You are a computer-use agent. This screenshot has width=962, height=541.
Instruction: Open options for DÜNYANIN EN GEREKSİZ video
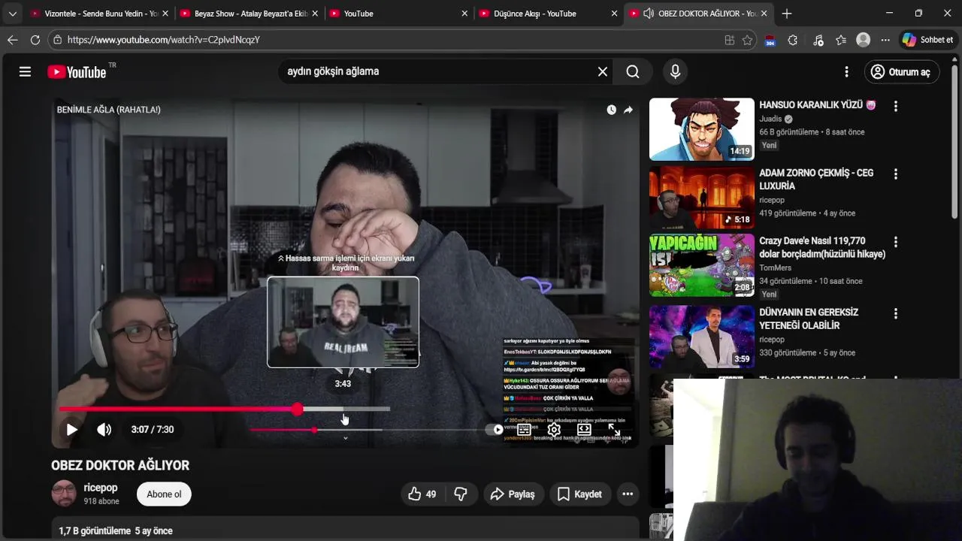(x=895, y=313)
